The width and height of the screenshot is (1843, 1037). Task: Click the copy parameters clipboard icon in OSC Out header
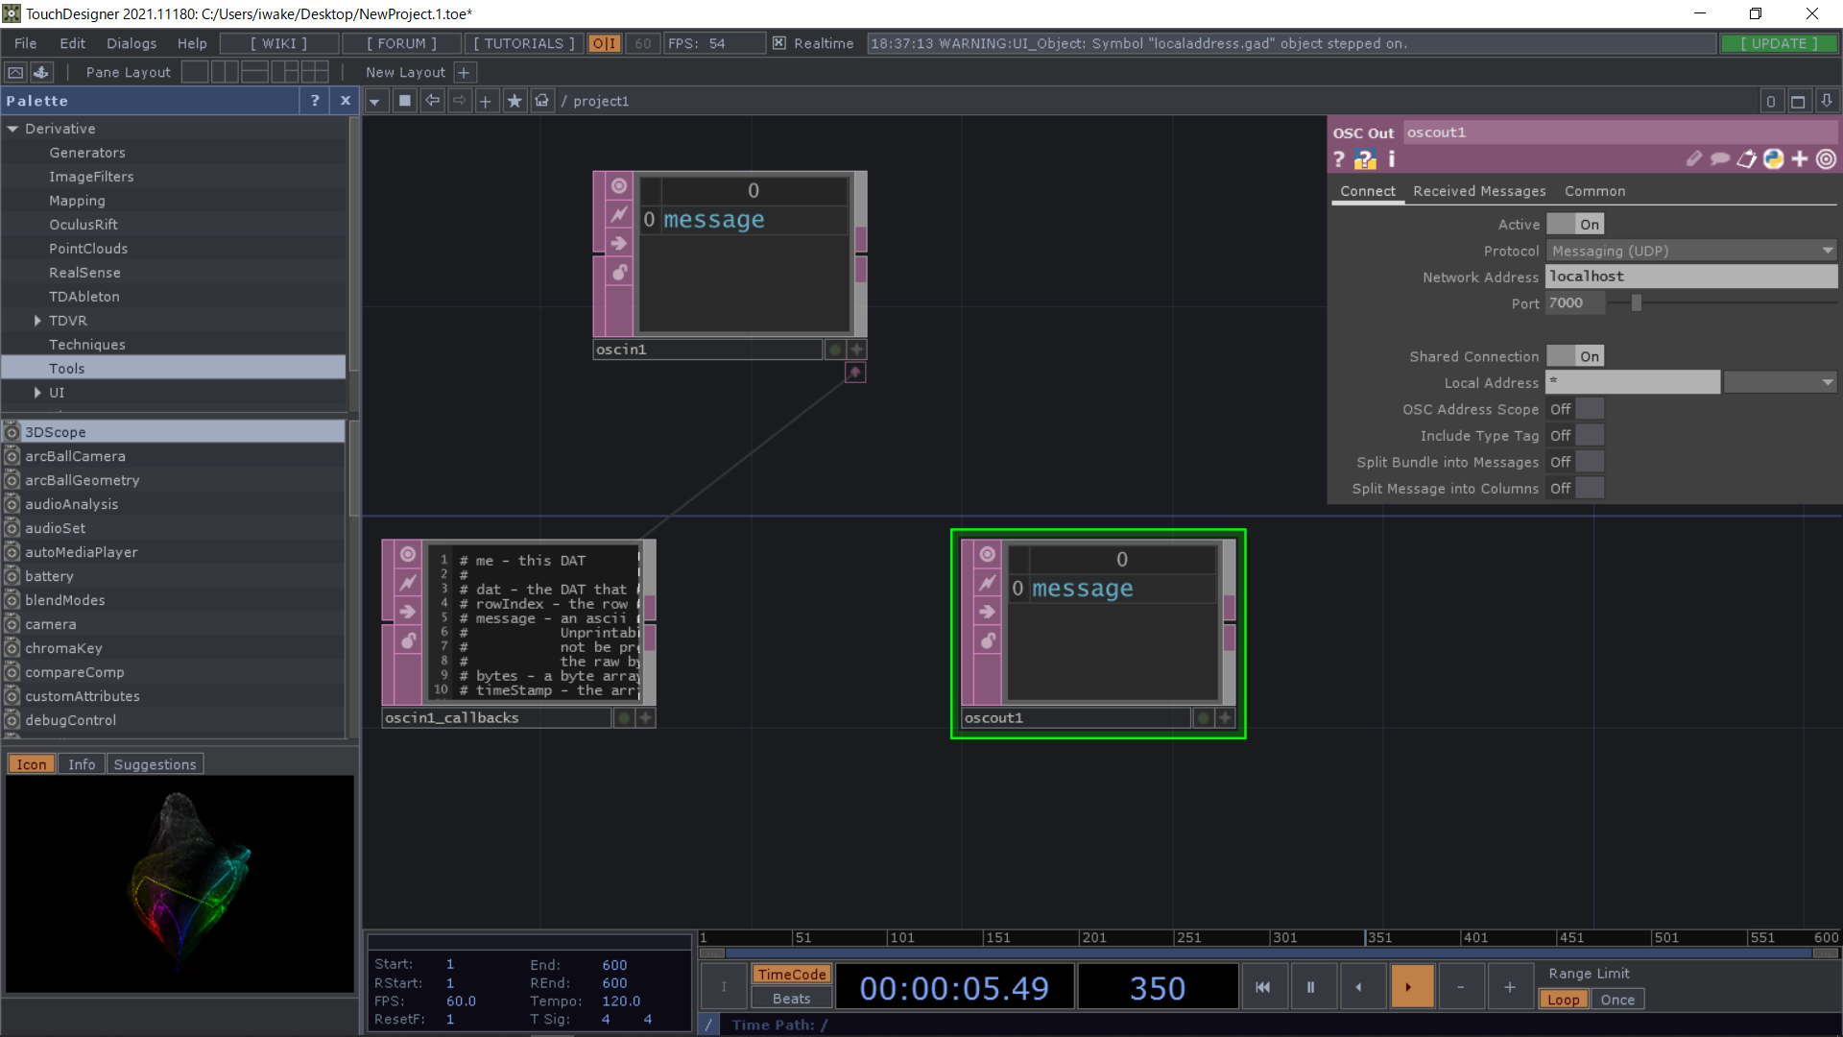[x=1746, y=159]
